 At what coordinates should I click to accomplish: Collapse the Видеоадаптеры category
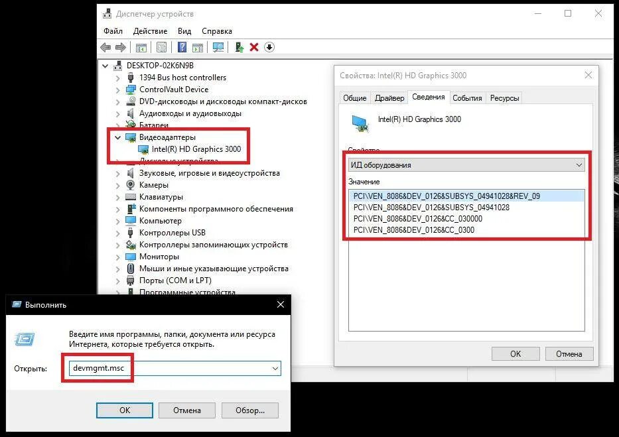coord(117,138)
